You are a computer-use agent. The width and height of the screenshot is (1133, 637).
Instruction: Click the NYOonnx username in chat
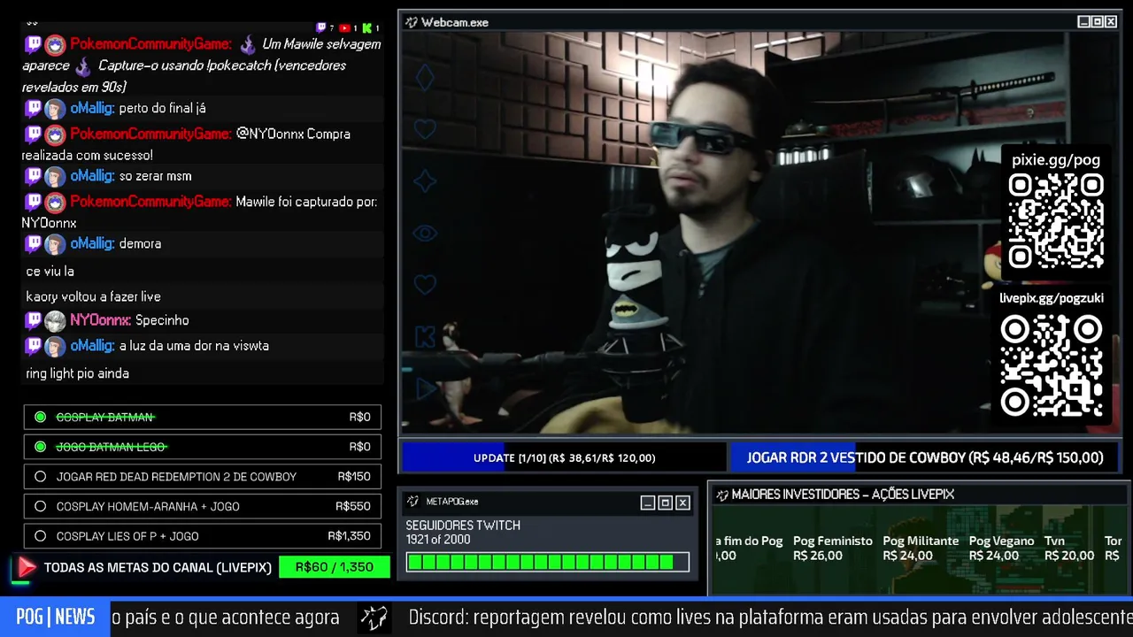(x=100, y=320)
